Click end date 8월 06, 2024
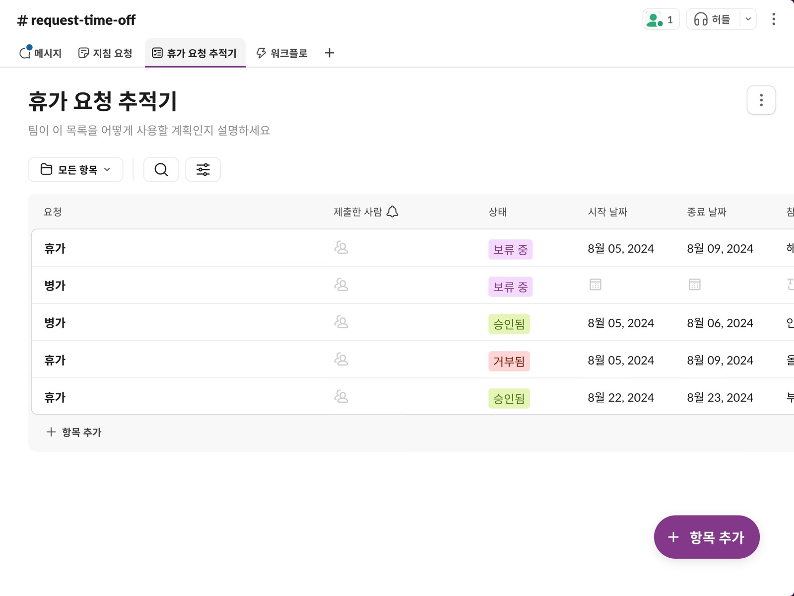Viewport: 794px width, 596px height. 720,323
